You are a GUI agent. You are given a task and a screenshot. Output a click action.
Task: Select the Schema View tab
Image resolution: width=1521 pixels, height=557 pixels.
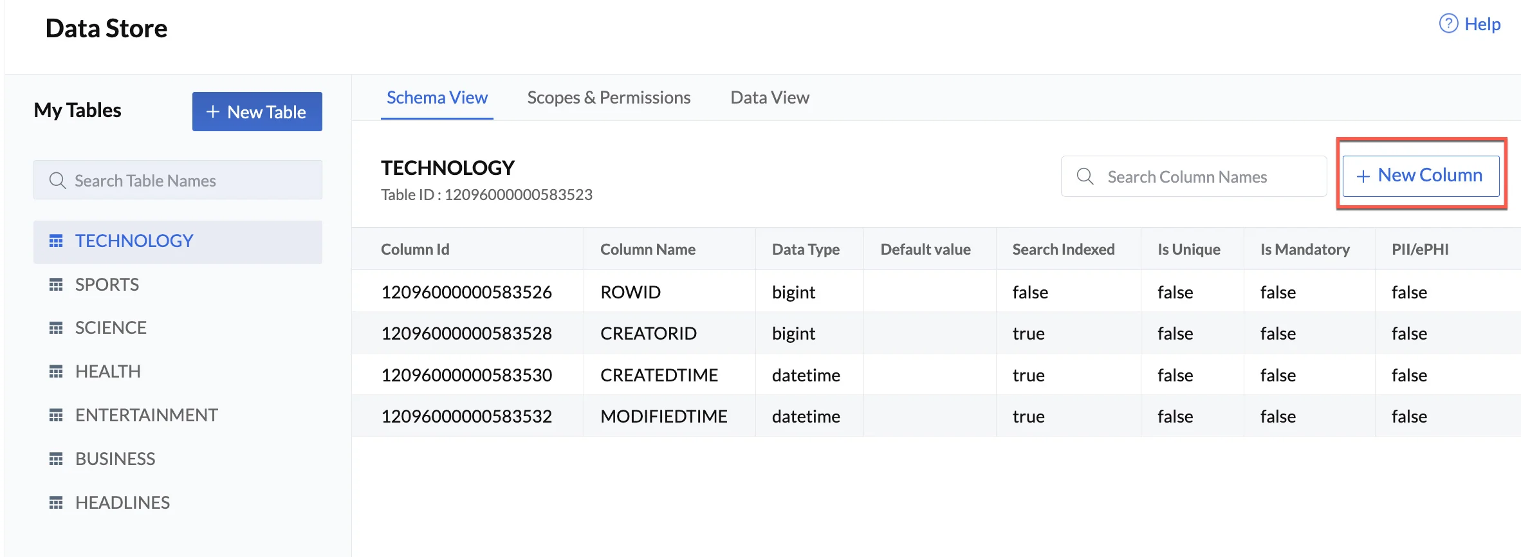pyautogui.click(x=437, y=98)
